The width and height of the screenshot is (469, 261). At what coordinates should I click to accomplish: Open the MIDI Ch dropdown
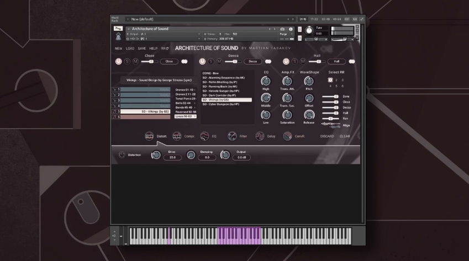tap(199, 39)
